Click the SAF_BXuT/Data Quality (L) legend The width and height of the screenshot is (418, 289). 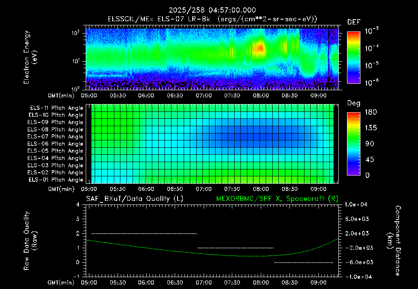click(x=135, y=199)
